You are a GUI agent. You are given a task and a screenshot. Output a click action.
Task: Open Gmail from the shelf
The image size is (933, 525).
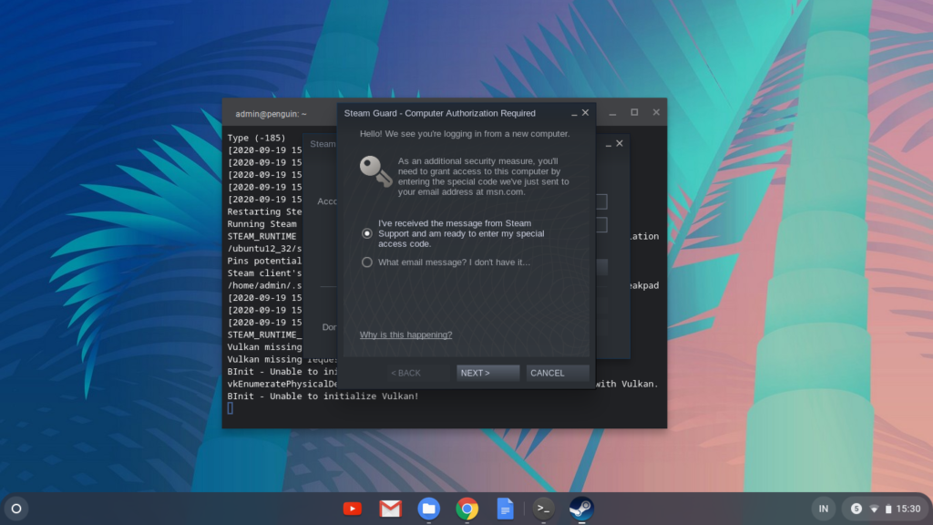[x=390, y=509]
